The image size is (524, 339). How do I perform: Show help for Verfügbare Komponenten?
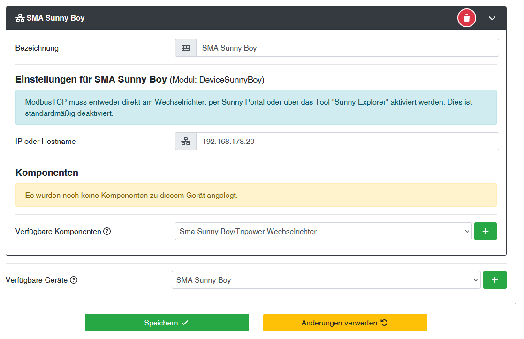[107, 231]
